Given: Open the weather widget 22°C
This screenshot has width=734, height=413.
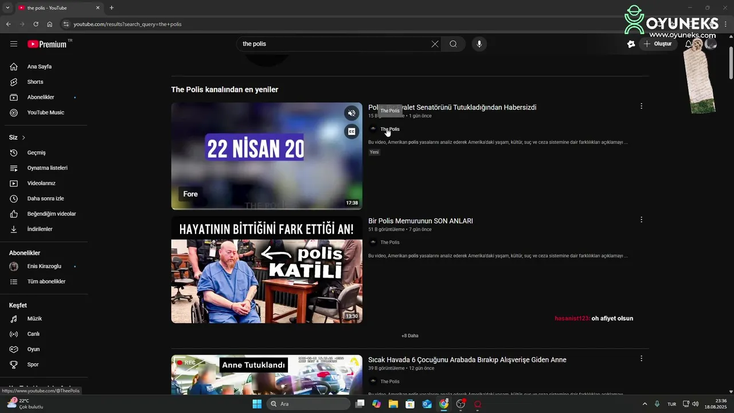Looking at the screenshot, I should (x=26, y=404).
